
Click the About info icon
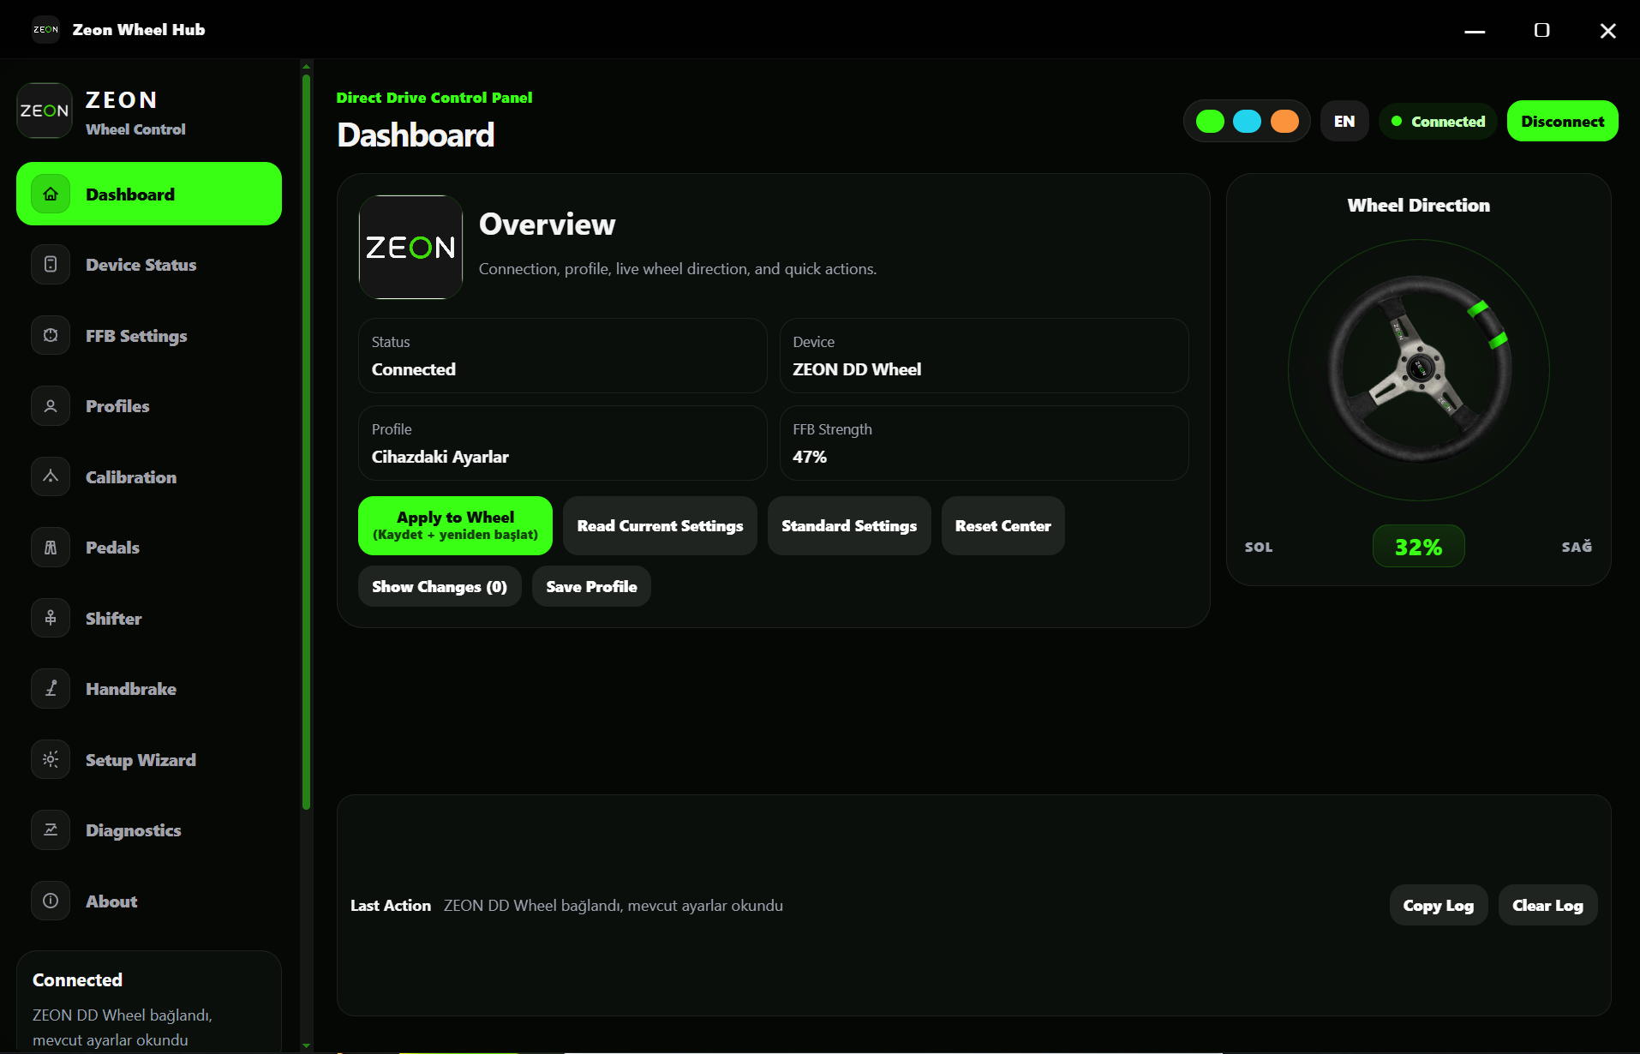click(x=51, y=901)
